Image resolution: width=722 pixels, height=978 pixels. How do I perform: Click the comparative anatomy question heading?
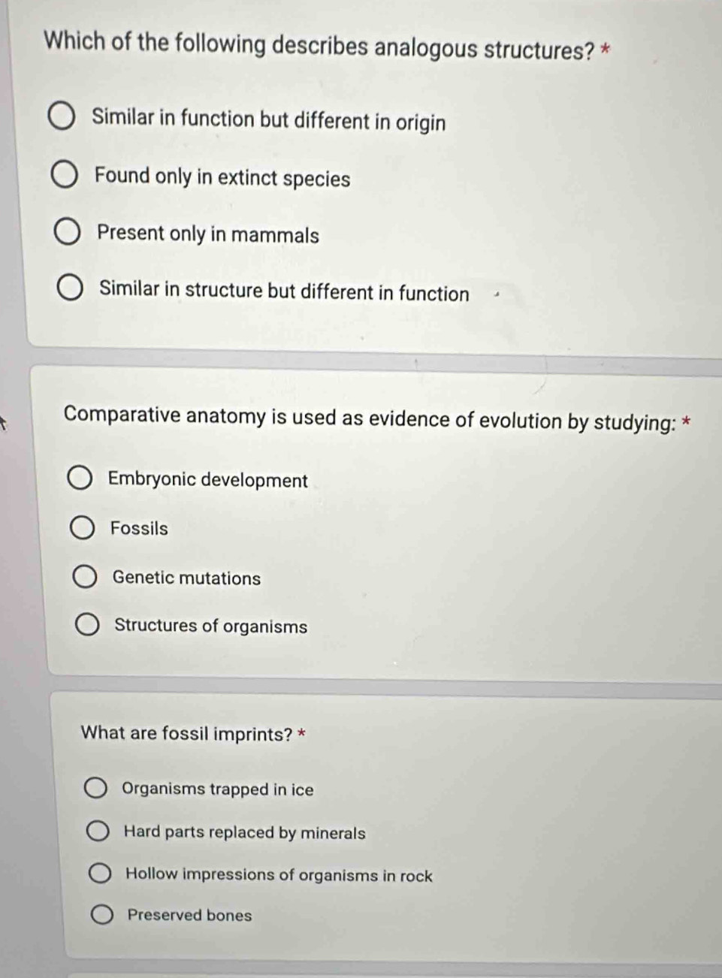[377, 418]
